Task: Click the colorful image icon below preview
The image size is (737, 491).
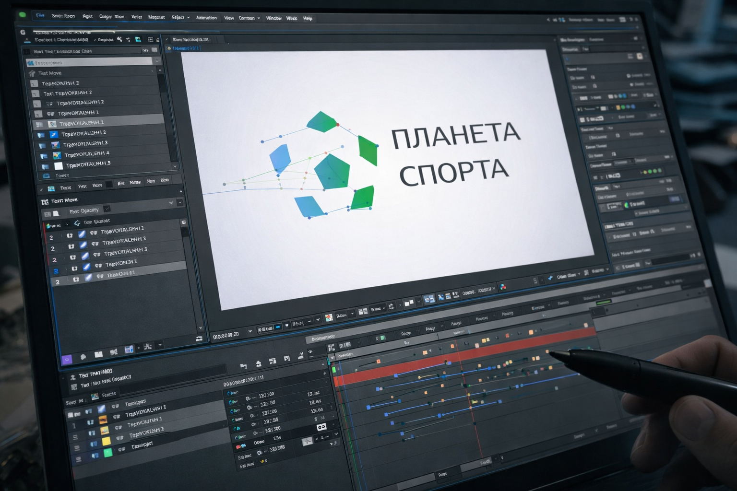Action: point(329,317)
